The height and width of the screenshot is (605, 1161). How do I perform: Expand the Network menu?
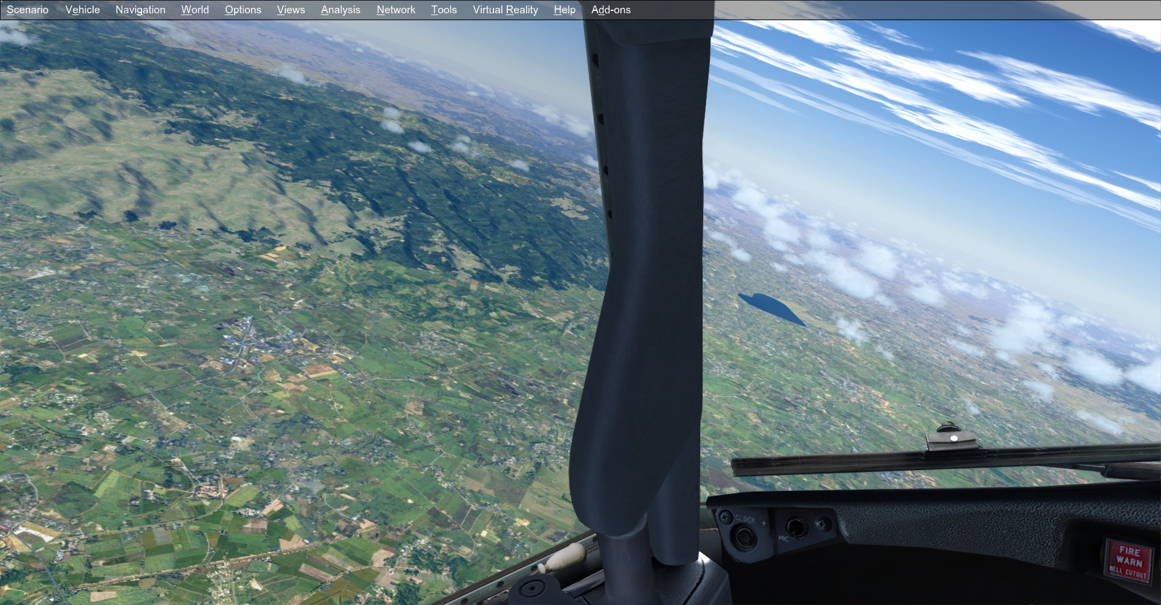click(395, 10)
